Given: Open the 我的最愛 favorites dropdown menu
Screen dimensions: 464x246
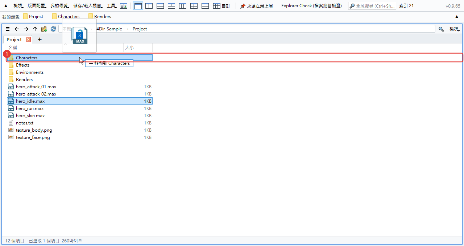Looking at the screenshot, I should click(59, 6).
